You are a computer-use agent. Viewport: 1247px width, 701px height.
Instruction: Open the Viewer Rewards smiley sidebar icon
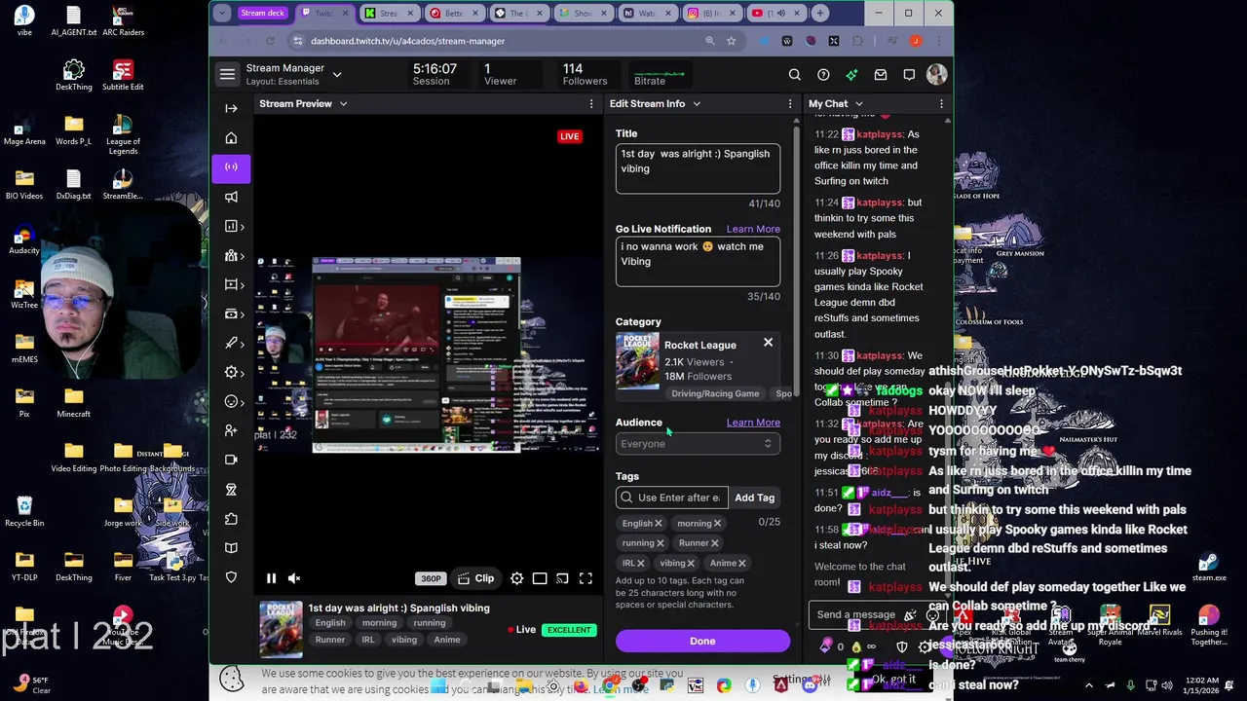tap(231, 401)
